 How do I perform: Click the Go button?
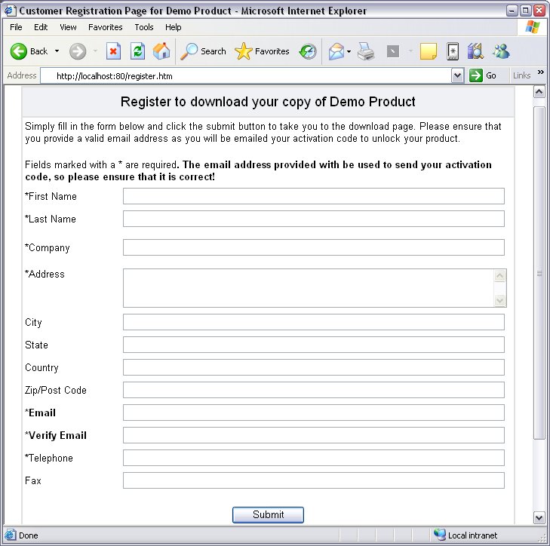[484, 75]
